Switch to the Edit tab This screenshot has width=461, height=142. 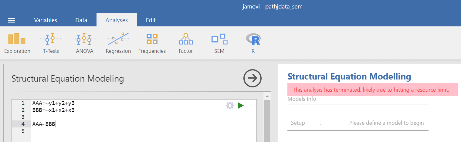pyautogui.click(x=151, y=20)
